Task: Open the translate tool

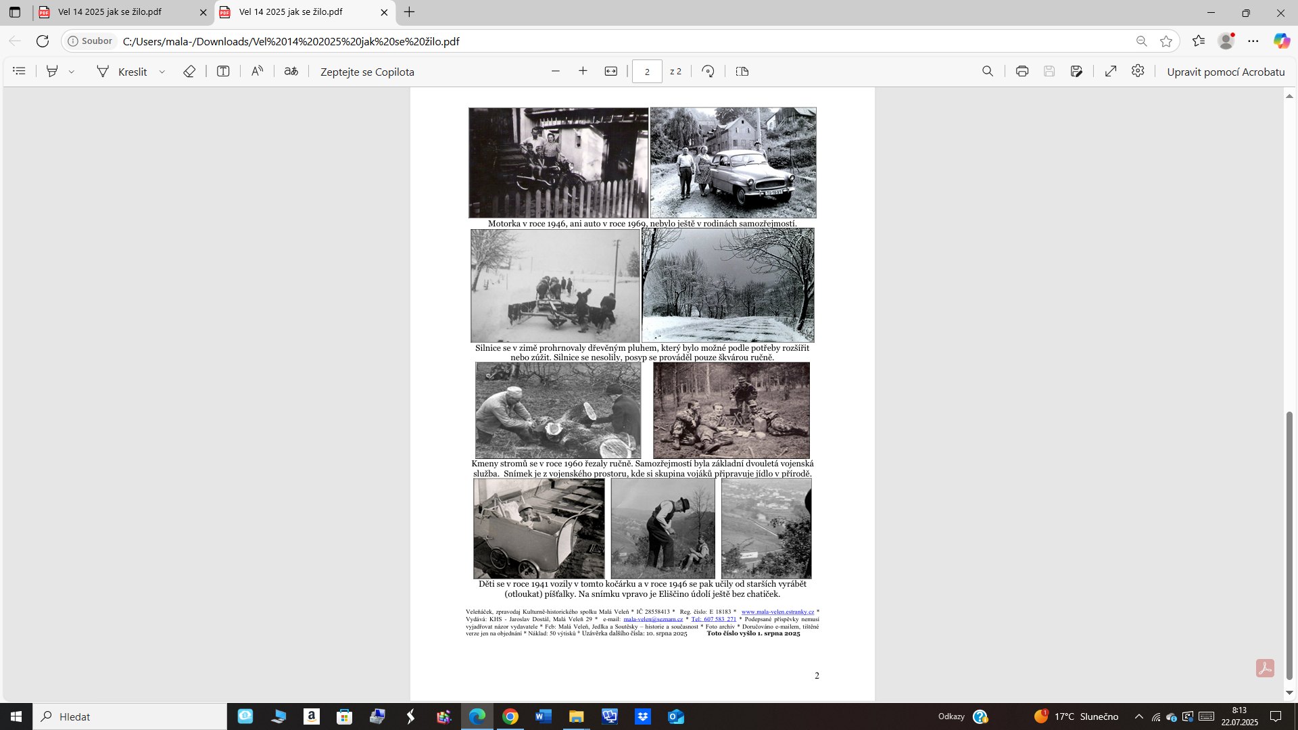Action: pos(291,71)
